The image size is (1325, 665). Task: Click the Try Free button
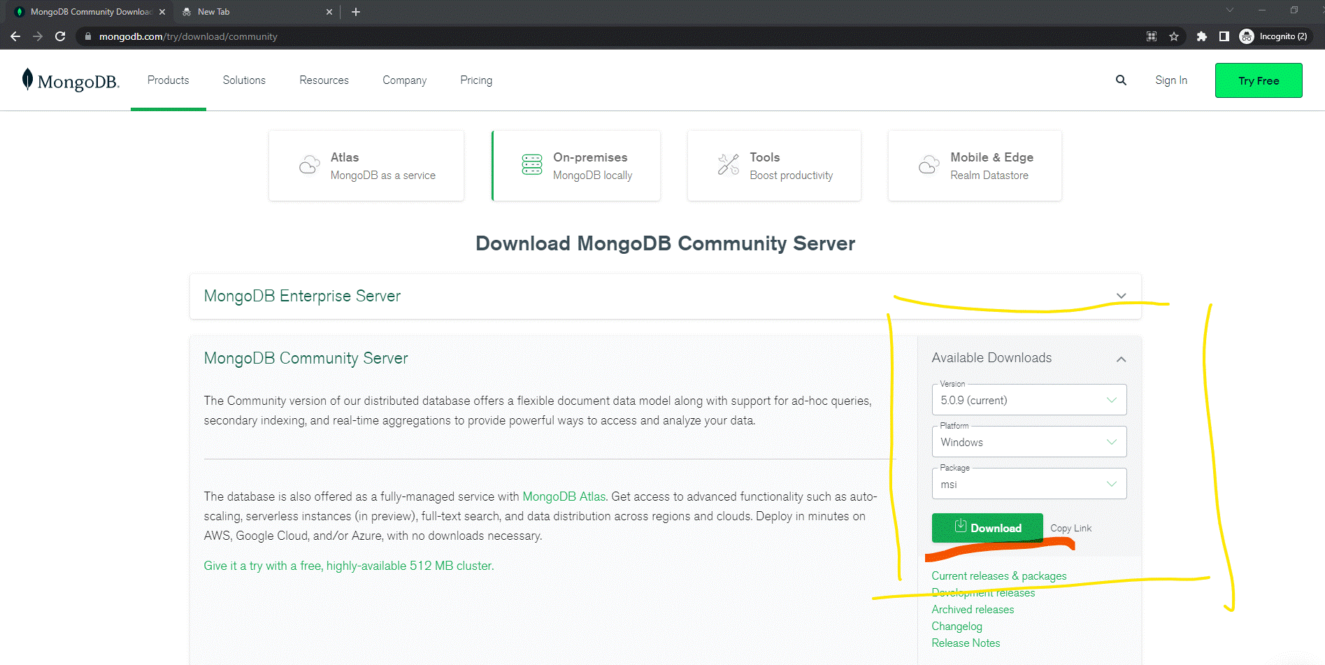pos(1258,80)
